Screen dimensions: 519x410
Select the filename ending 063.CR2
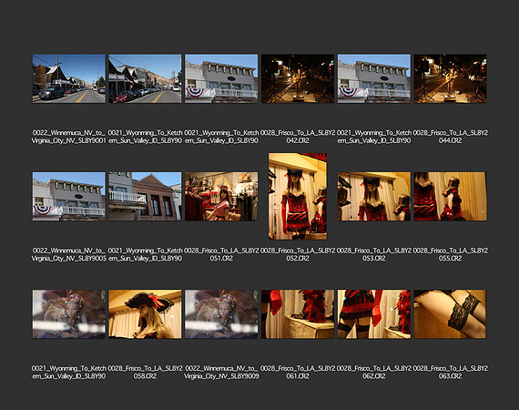[450, 373]
